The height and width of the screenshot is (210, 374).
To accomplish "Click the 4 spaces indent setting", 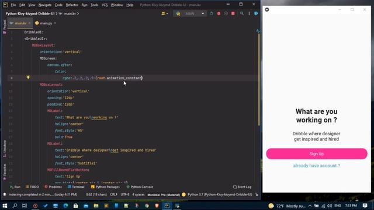I will pyautogui.click(x=138, y=194).
